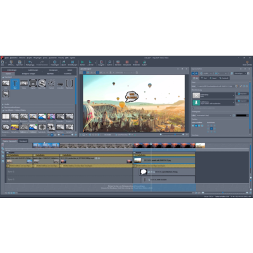Toggle first blue button in properties toolbar
Viewport: 253px width, 253px height.
tap(193, 73)
